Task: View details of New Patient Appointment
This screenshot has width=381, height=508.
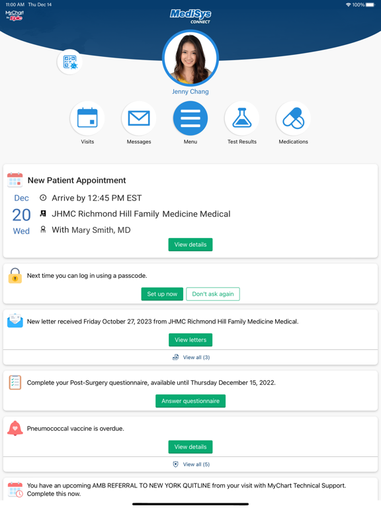Action: 190,245
